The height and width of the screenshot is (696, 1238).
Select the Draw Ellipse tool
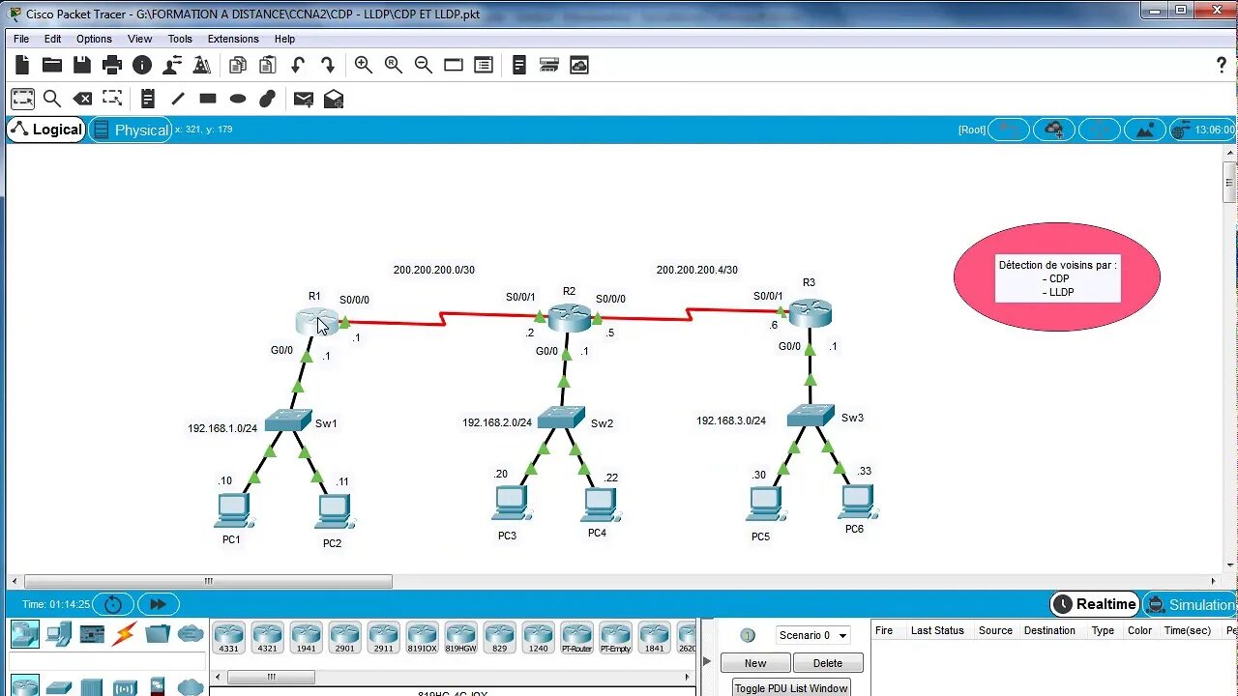tap(238, 99)
